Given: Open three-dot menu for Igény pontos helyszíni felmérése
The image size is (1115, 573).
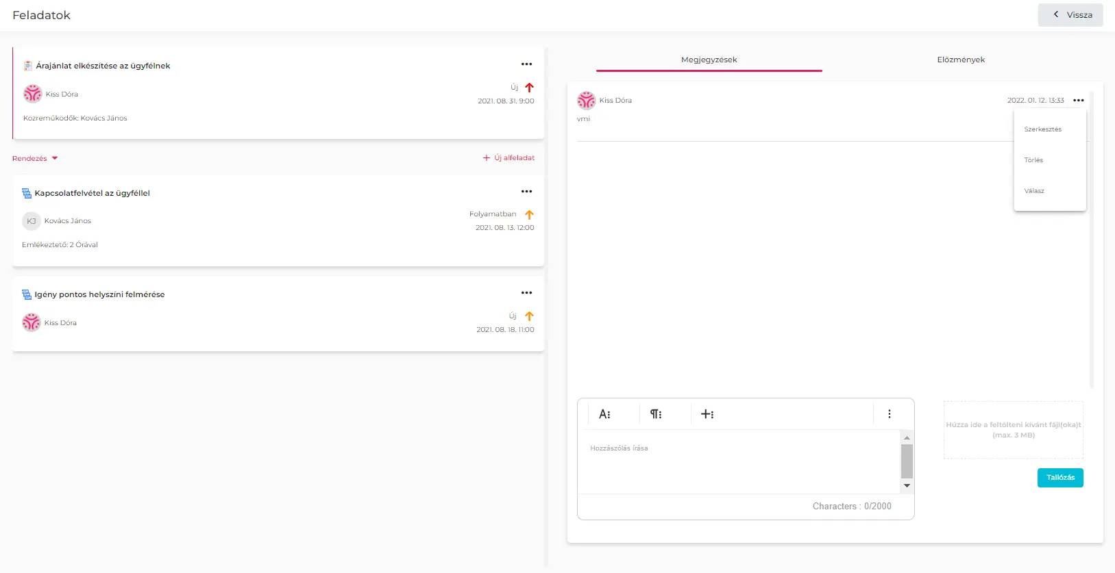Looking at the screenshot, I should coord(526,293).
